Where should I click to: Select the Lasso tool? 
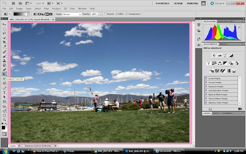click(x=4, y=33)
